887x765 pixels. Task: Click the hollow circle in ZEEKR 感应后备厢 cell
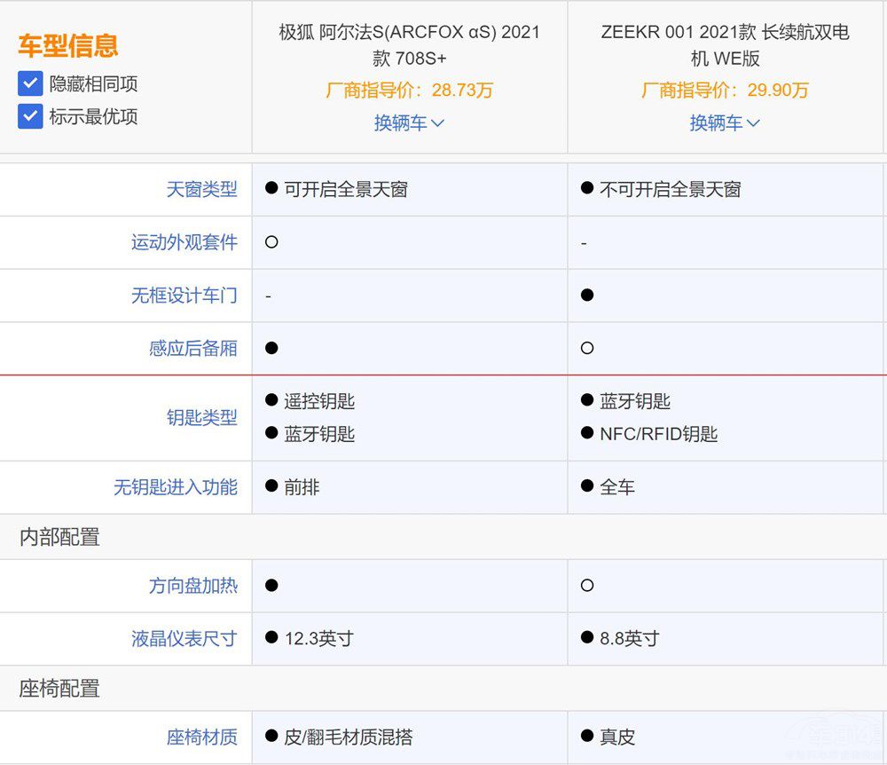(x=587, y=348)
